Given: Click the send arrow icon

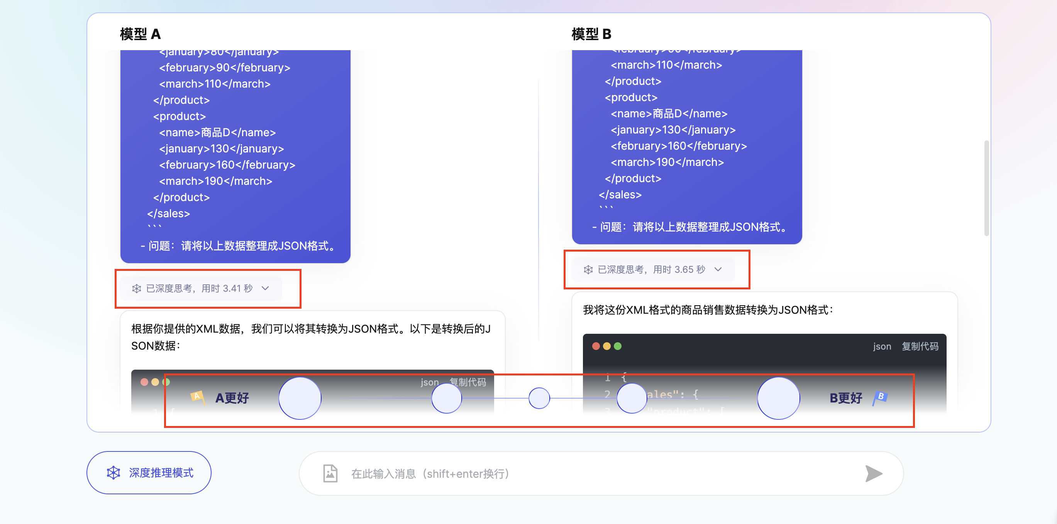Looking at the screenshot, I should pos(874,473).
